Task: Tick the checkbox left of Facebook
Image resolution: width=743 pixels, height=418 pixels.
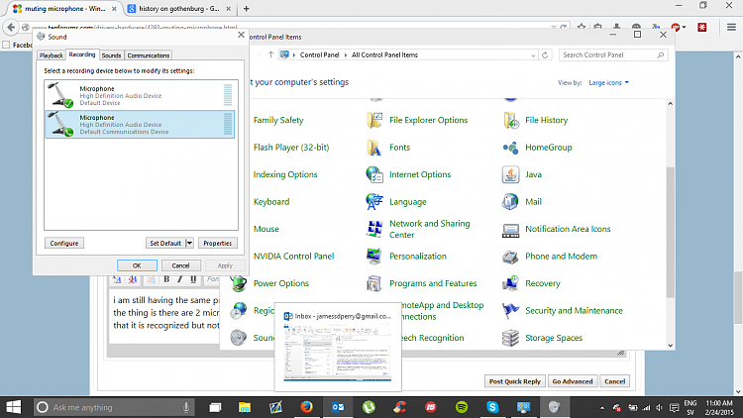Action: [x=7, y=45]
